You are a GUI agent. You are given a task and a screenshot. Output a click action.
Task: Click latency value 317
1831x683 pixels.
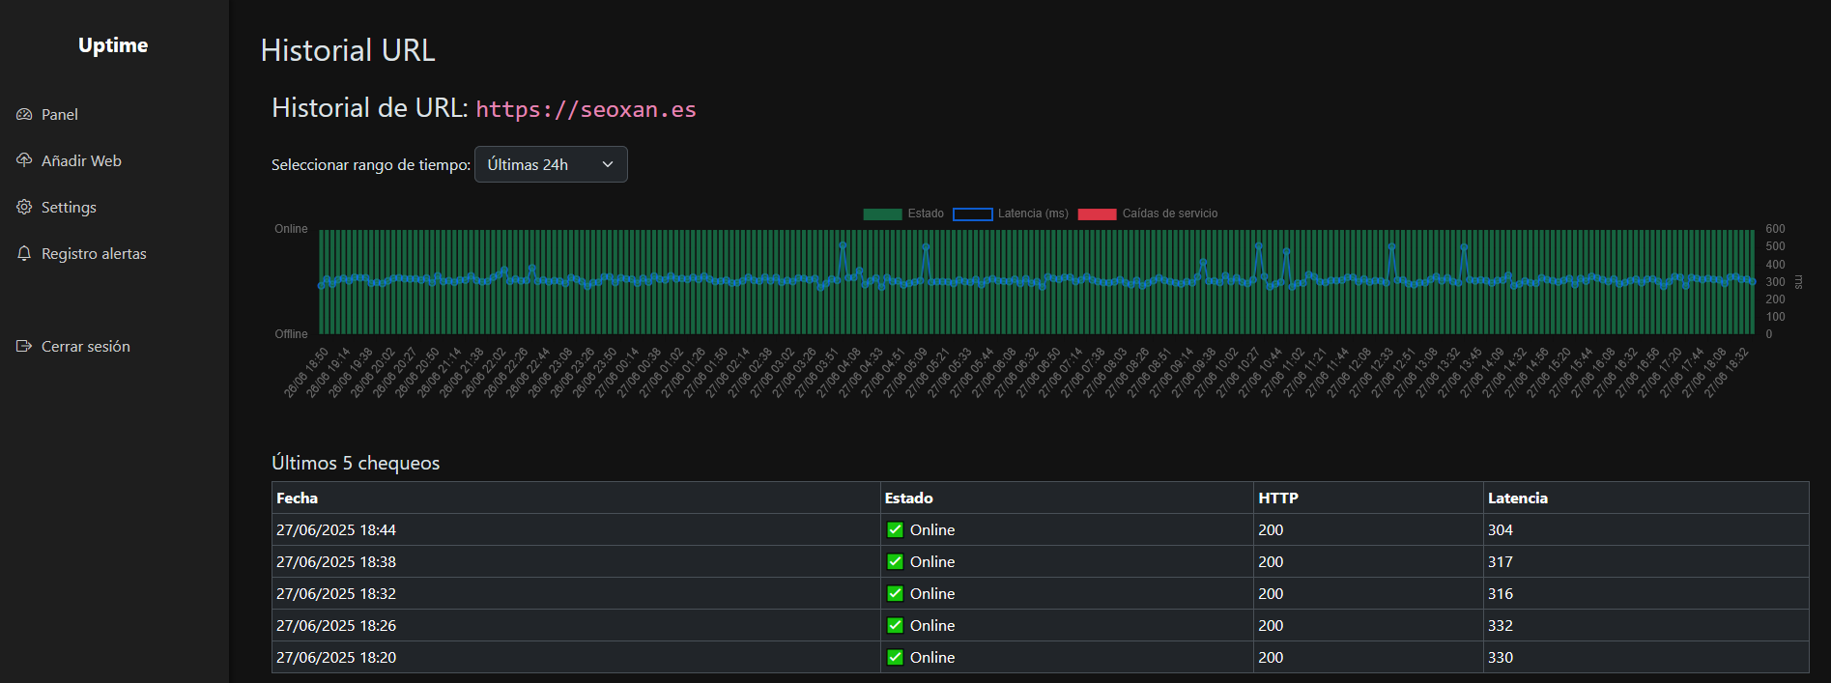pyautogui.click(x=1500, y=561)
